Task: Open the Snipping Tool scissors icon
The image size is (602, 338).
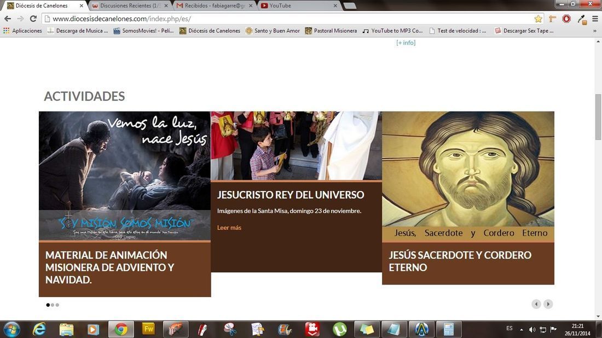Action: coord(230,329)
